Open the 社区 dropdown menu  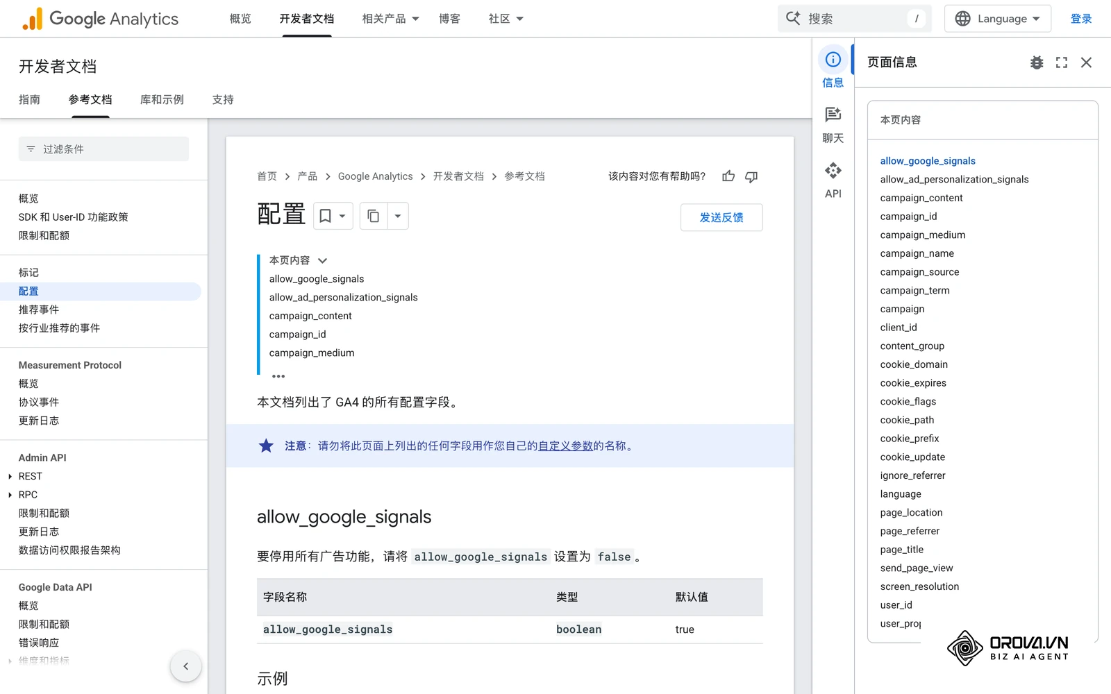pos(506,19)
